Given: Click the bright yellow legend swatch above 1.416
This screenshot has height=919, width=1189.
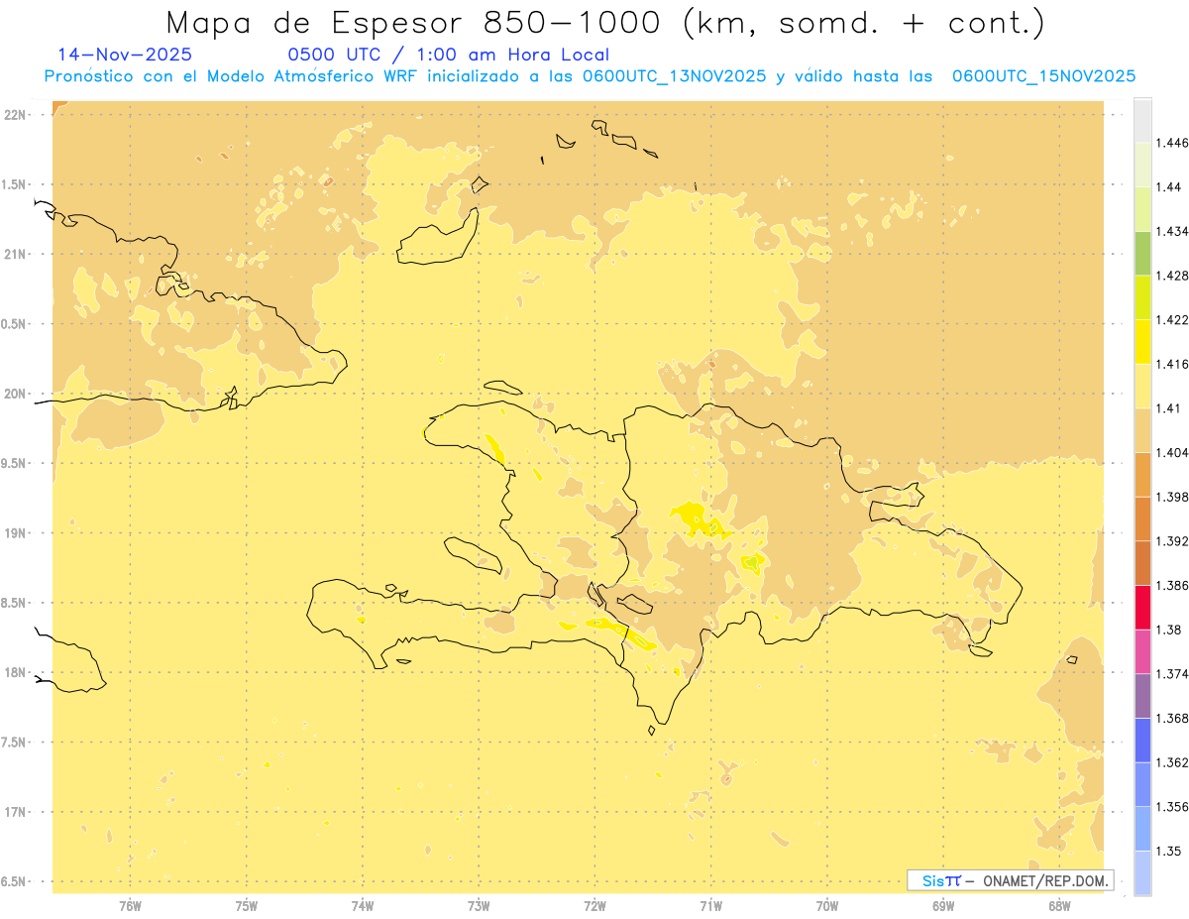Looking at the screenshot, I should point(1142,341).
